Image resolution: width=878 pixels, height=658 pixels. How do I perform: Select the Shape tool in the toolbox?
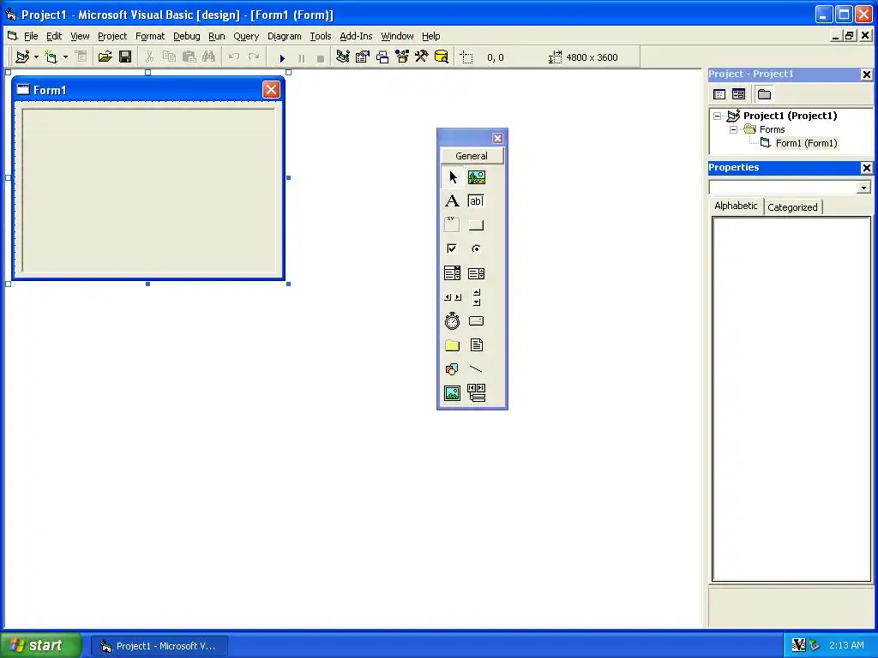[453, 369]
